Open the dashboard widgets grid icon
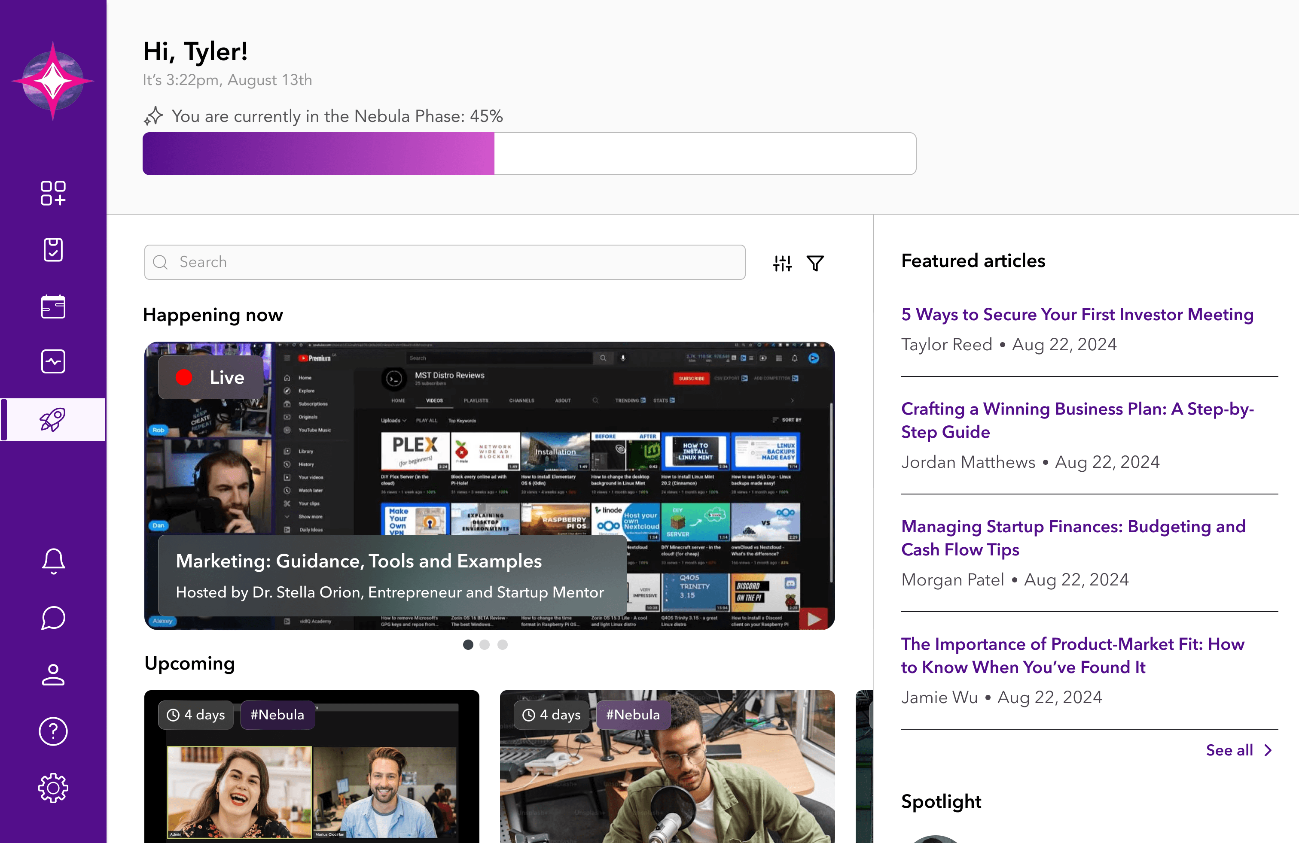1299x843 pixels. click(x=53, y=193)
